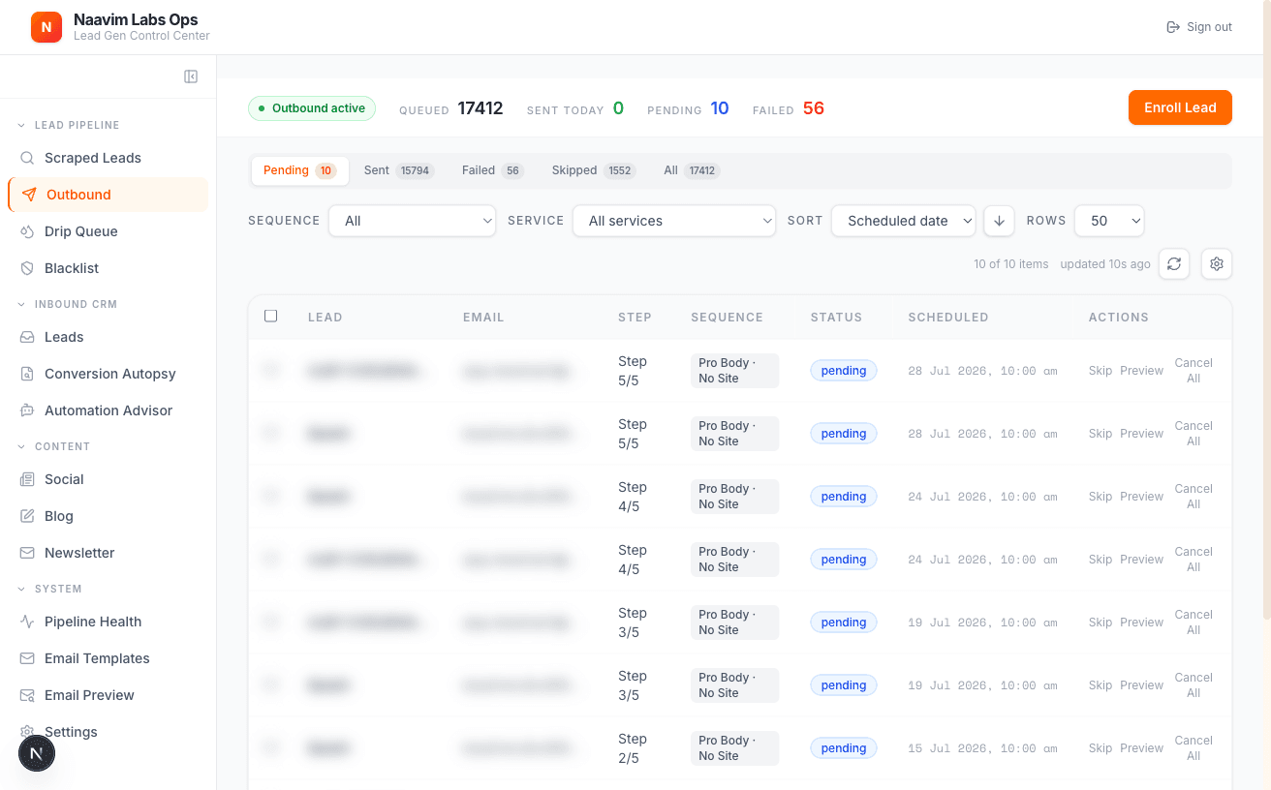
Task: Collapse the Lead Pipeline section chevron
Action: 22,125
